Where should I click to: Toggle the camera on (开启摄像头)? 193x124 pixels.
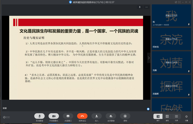(x=54, y=116)
